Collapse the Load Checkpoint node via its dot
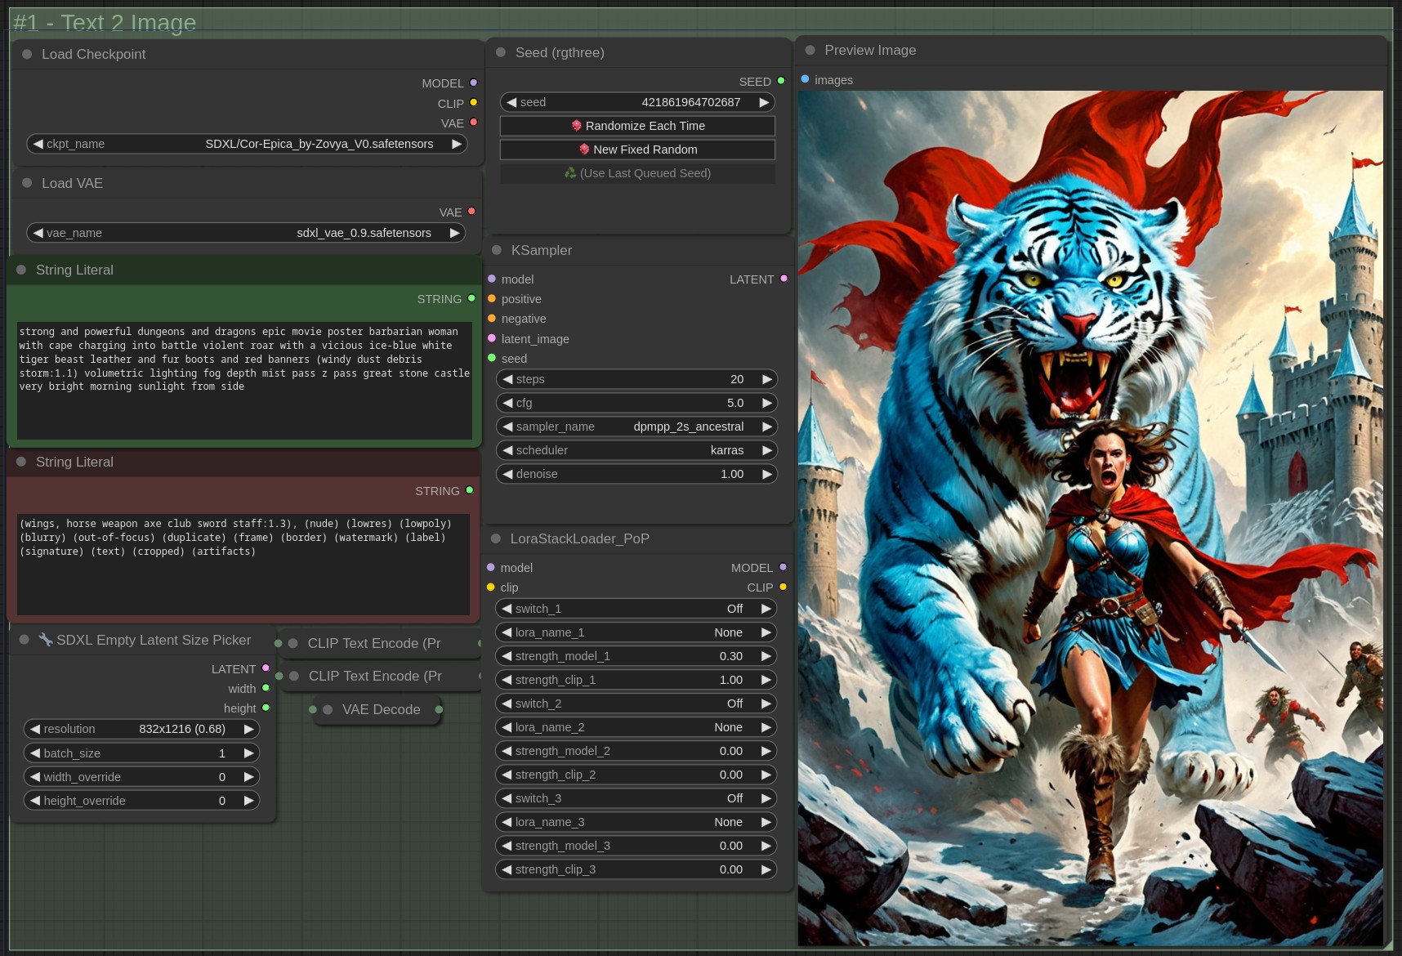The image size is (1402, 956). click(27, 55)
